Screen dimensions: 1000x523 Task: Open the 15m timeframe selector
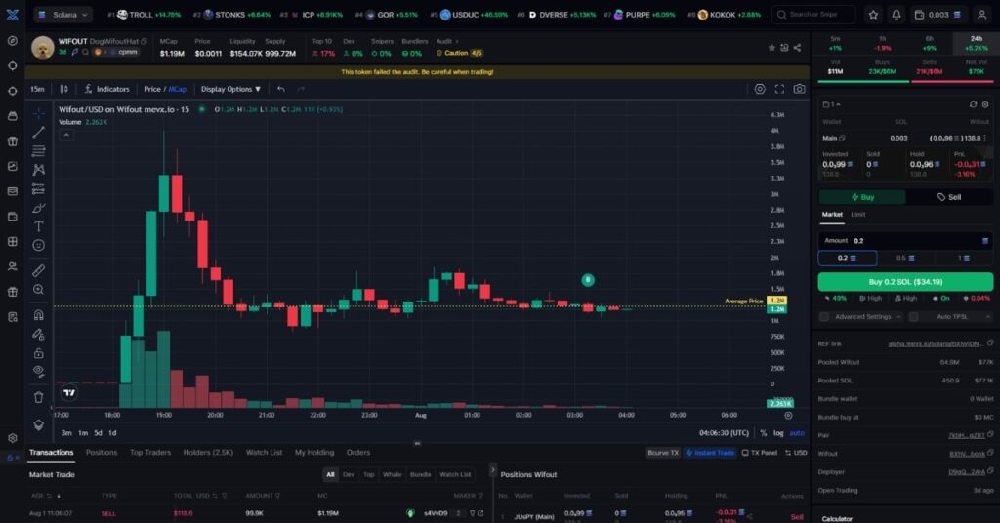coord(38,89)
